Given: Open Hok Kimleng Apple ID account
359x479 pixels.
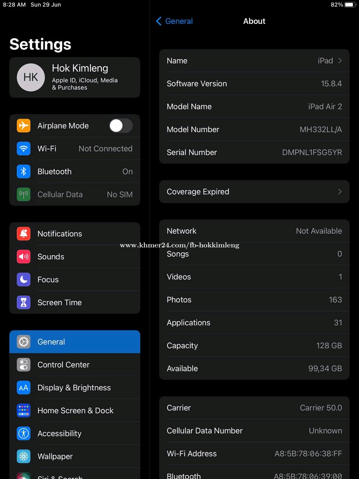Looking at the screenshot, I should pos(75,77).
